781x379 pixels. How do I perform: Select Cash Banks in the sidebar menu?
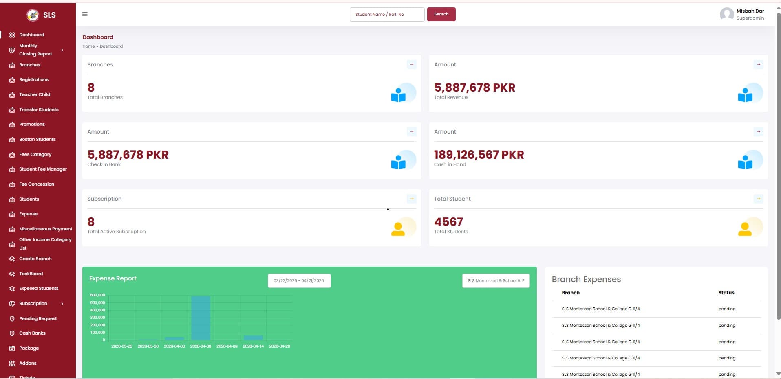coord(32,333)
